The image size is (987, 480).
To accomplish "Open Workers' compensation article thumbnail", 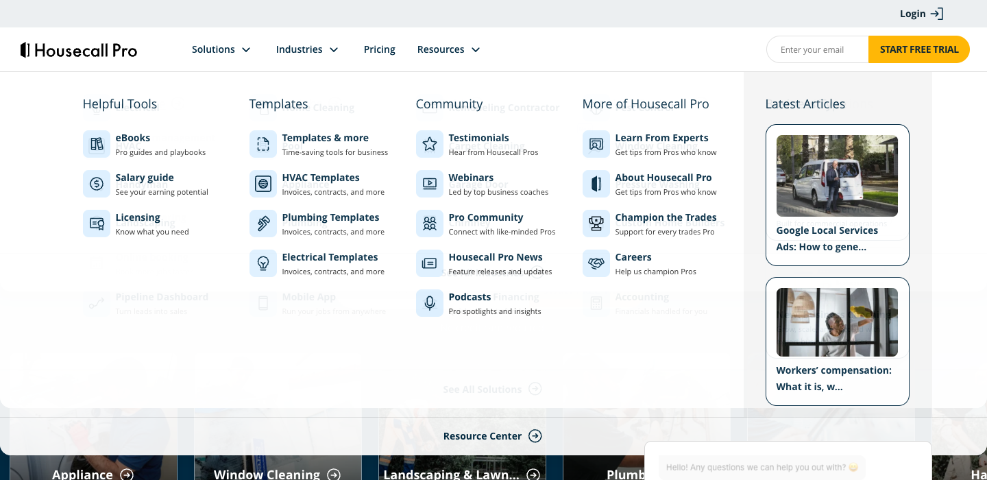I will (x=837, y=322).
